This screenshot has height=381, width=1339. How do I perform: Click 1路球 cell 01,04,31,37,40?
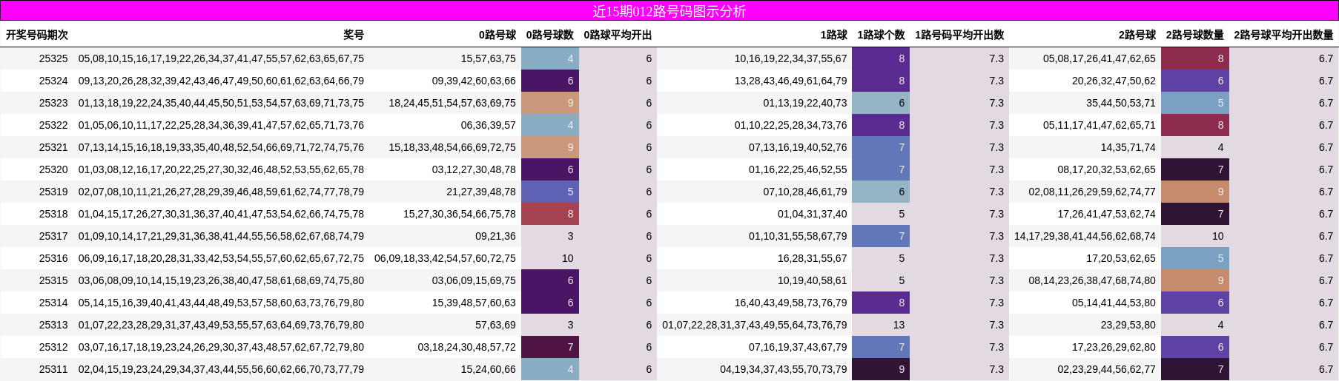pos(812,214)
